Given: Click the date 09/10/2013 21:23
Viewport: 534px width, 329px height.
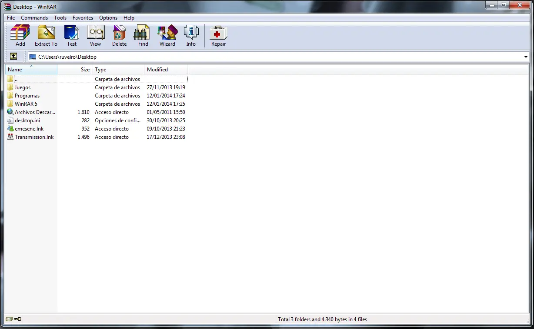Looking at the screenshot, I should coord(166,129).
